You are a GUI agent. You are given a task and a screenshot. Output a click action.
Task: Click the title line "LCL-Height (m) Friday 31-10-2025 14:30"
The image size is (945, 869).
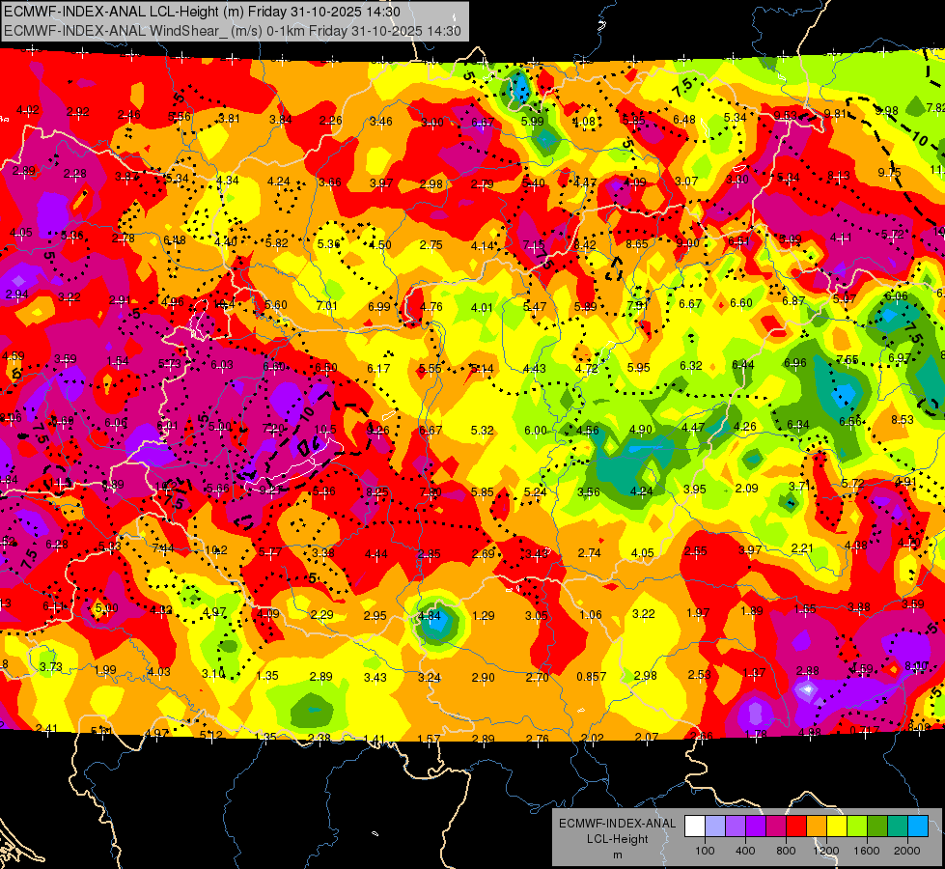click(x=275, y=12)
